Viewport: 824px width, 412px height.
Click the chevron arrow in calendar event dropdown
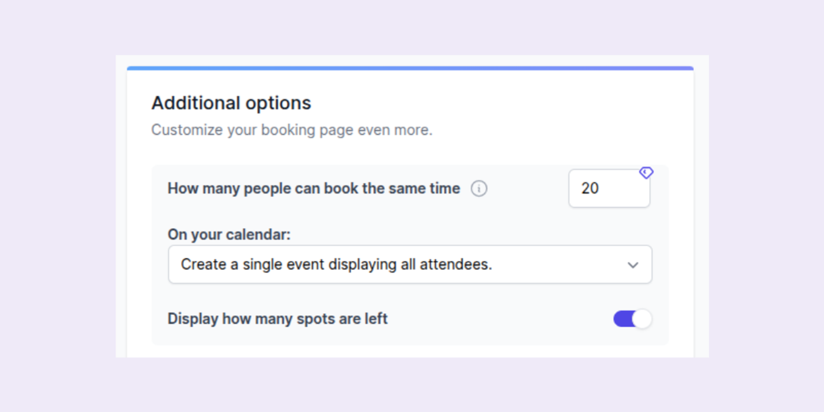633,265
